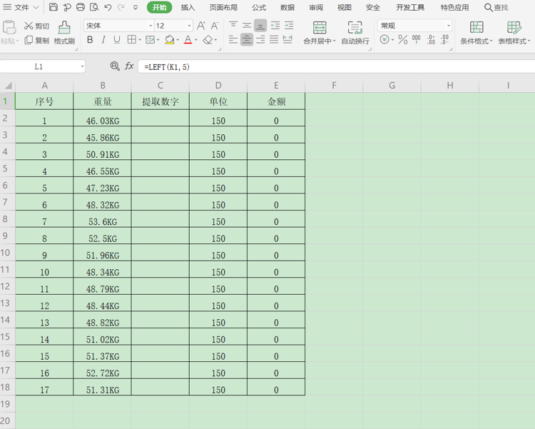Switch to the 数据 Data tab
535x429 pixels.
pos(287,7)
